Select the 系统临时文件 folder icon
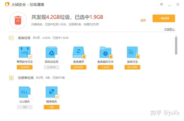184x121 pixels. click(105, 52)
